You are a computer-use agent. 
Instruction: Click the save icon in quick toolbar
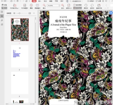[x=14, y=1]
